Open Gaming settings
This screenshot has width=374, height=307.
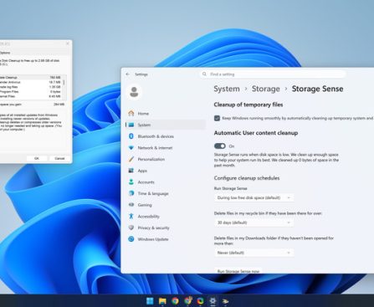[x=166, y=205]
